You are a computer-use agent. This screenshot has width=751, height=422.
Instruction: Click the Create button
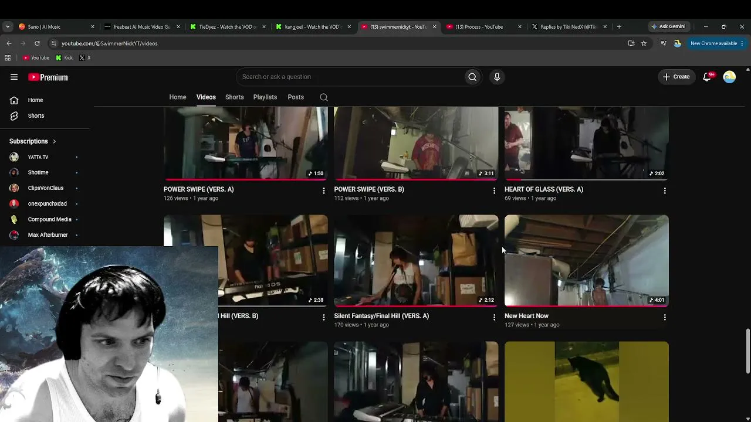(x=676, y=77)
